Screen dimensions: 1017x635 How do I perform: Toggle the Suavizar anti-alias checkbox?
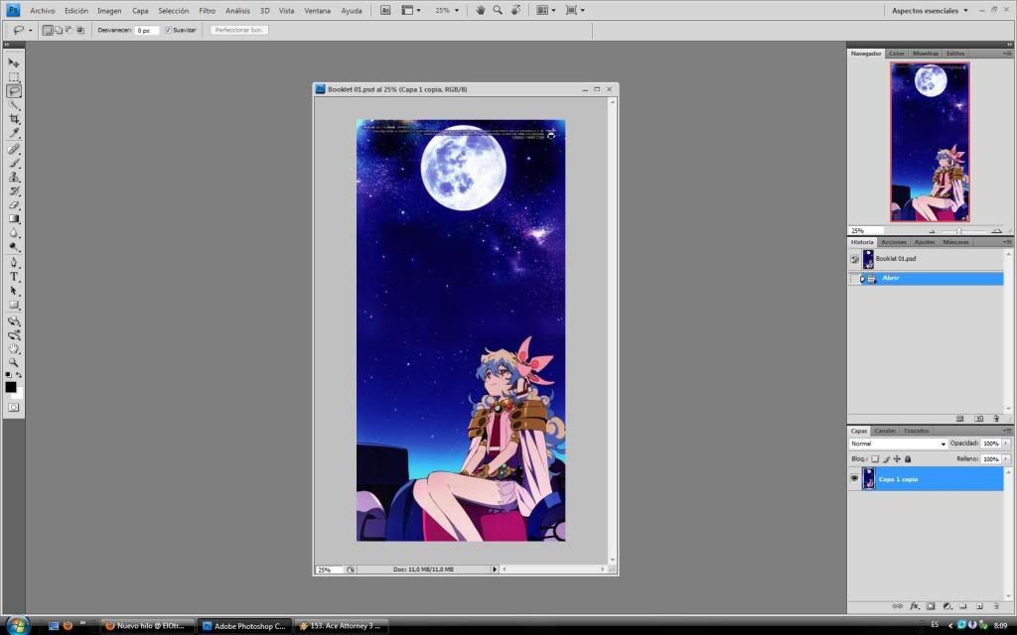(168, 30)
